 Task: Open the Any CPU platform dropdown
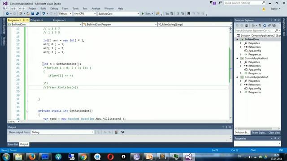pyautogui.click(x=85, y=14)
